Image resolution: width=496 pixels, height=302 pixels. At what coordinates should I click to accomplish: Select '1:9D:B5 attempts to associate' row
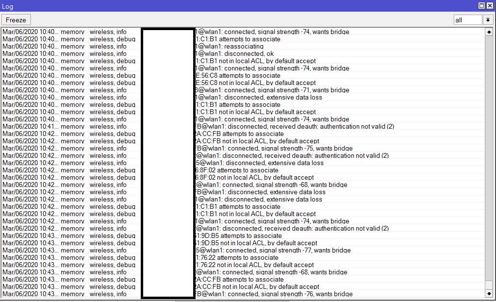tap(243, 236)
